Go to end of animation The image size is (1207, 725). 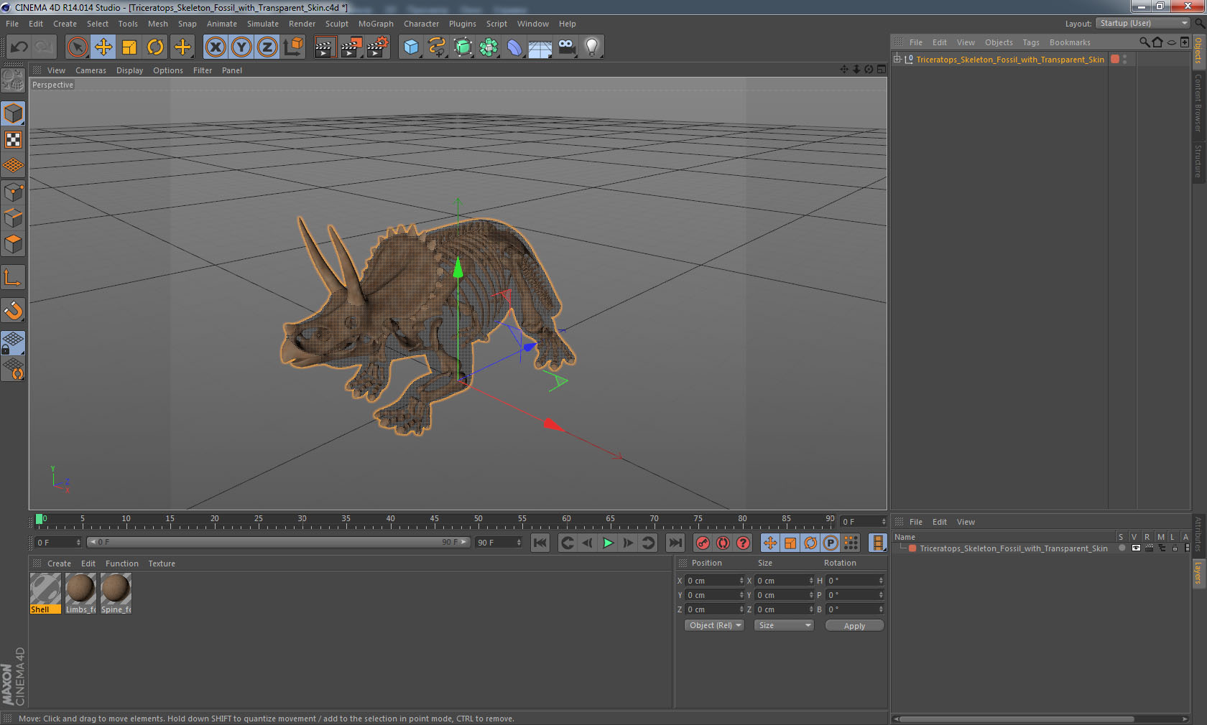pyautogui.click(x=675, y=543)
